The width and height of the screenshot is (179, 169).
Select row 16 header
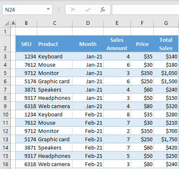(x=5, y=164)
